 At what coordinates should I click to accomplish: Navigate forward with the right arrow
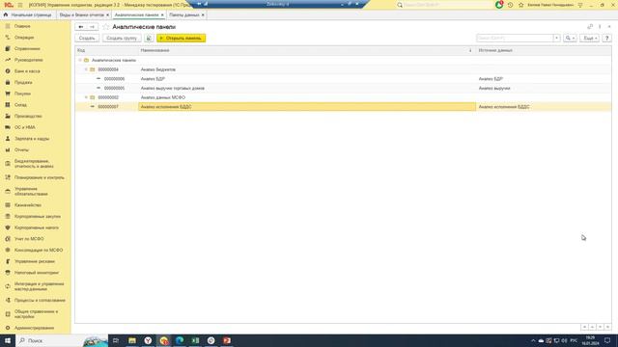[93, 27]
